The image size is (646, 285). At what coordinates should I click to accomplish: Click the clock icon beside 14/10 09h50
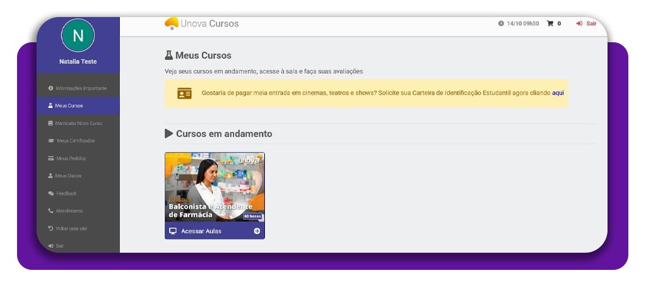pos(501,23)
